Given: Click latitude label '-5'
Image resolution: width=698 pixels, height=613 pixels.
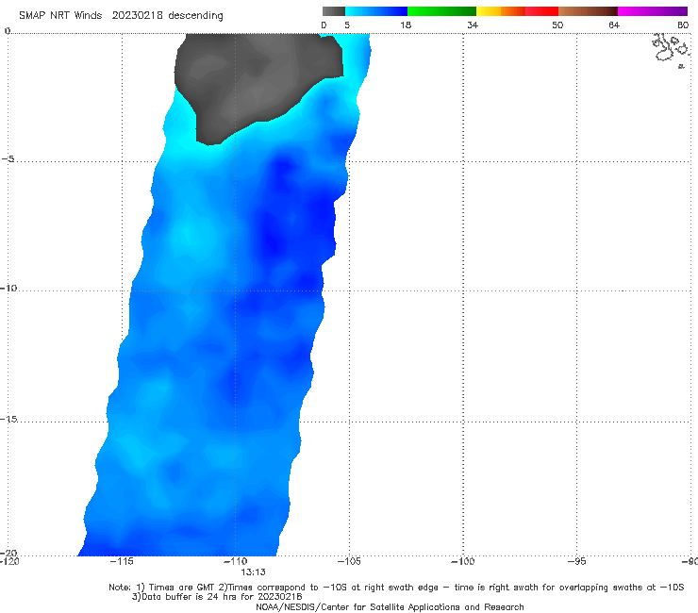Looking at the screenshot, I should 8,159.
